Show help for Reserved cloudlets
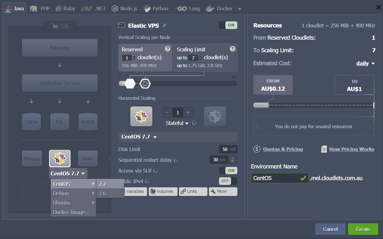Image resolution: width=383 pixels, height=239 pixels. [x=168, y=48]
